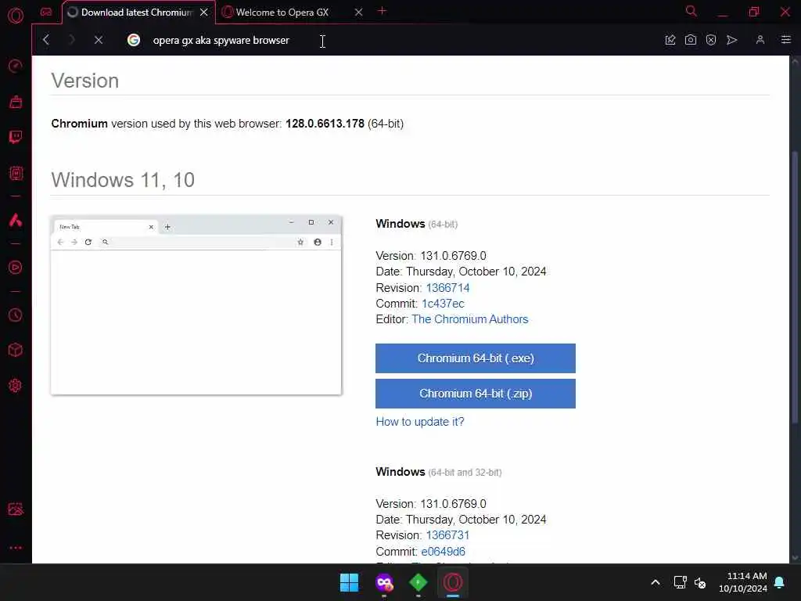Click the share/edit page icon in address bar

tap(670, 40)
